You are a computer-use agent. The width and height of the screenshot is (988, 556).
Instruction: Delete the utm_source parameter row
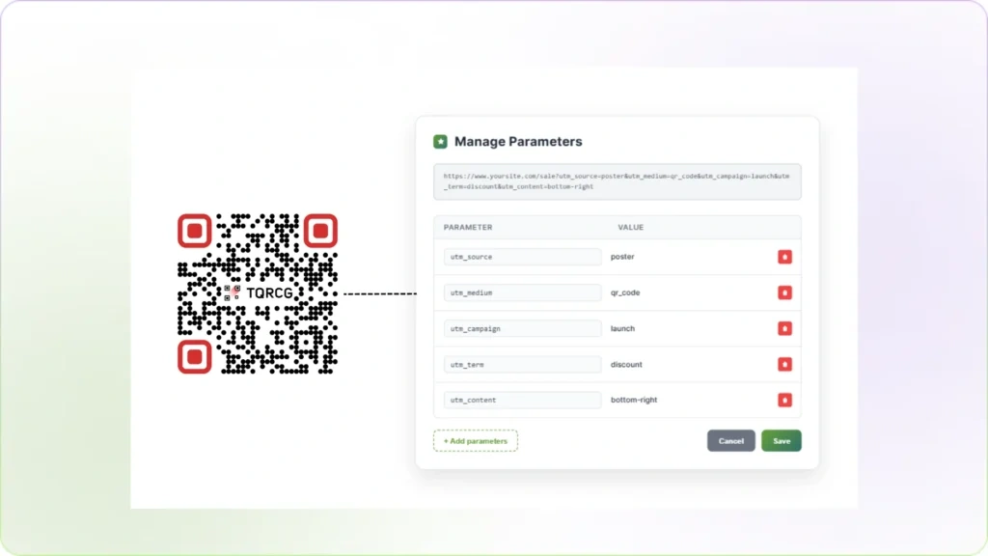tap(784, 257)
